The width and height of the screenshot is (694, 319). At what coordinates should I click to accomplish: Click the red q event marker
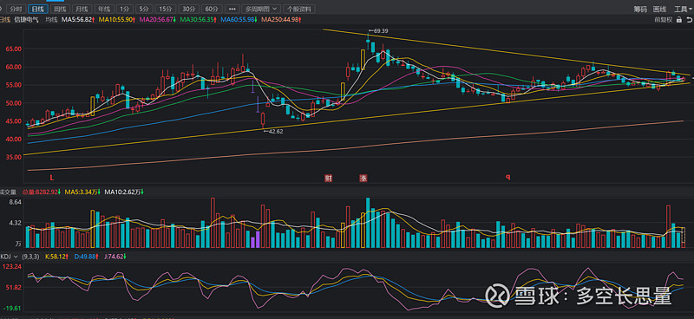pyautogui.click(x=508, y=178)
